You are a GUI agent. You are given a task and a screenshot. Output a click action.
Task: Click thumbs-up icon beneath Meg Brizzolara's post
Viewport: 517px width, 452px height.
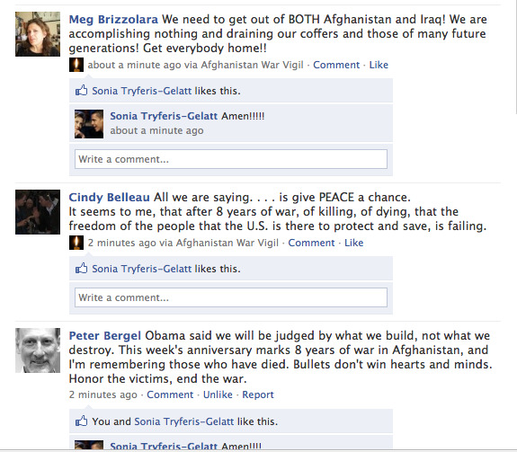tap(82, 90)
